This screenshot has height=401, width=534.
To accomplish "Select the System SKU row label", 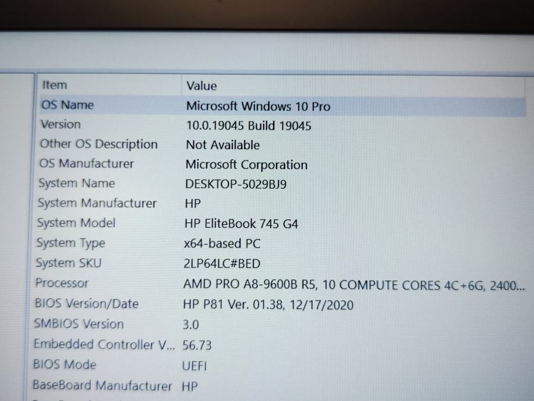I will (x=69, y=263).
